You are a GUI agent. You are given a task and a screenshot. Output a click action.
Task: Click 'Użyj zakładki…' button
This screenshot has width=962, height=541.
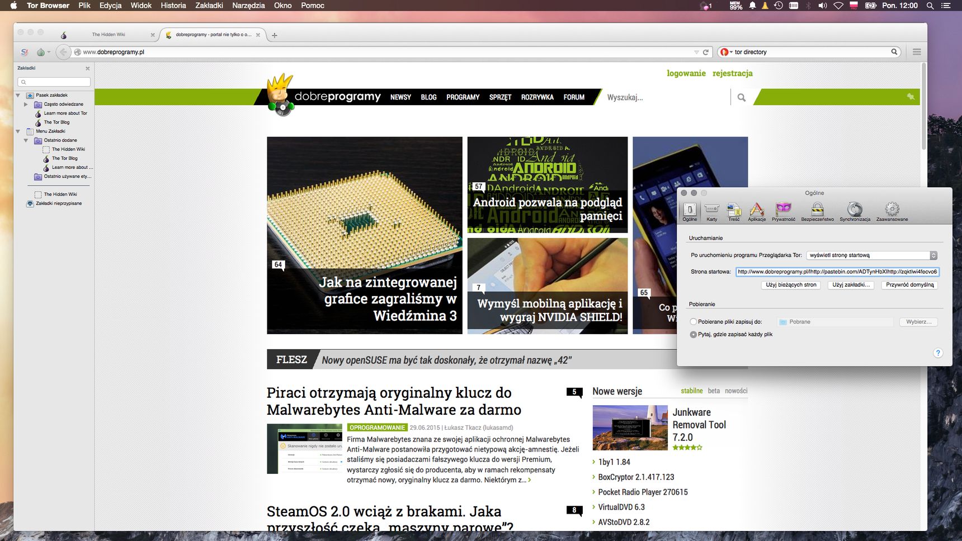[x=851, y=285]
